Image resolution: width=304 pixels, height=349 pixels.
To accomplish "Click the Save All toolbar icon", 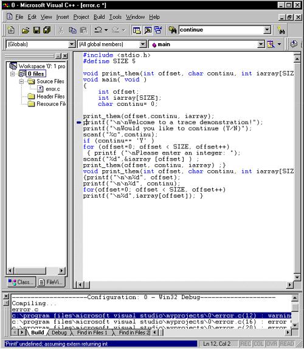I will pos(47,30).
